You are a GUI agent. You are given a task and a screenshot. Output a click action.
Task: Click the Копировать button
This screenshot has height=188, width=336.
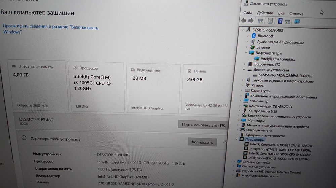click(202, 142)
